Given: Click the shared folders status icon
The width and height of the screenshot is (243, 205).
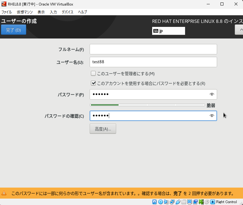Looking at the screenshot, I should coord(184,202).
